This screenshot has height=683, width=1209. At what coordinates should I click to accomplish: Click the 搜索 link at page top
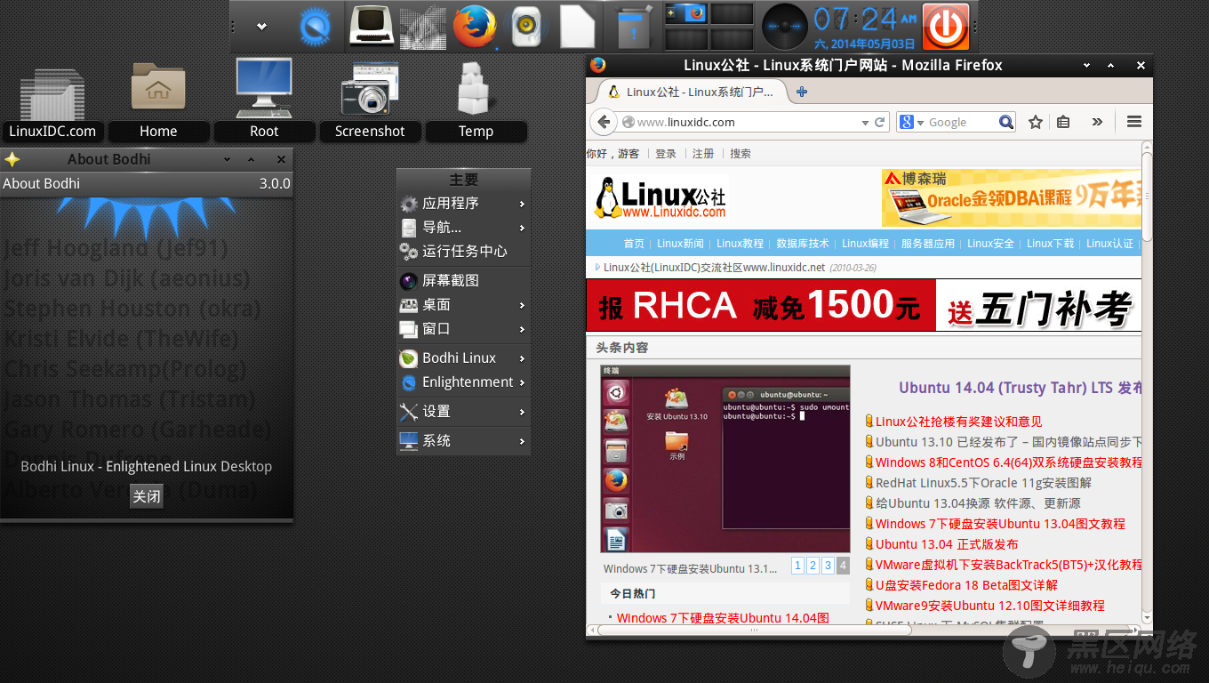coord(741,154)
